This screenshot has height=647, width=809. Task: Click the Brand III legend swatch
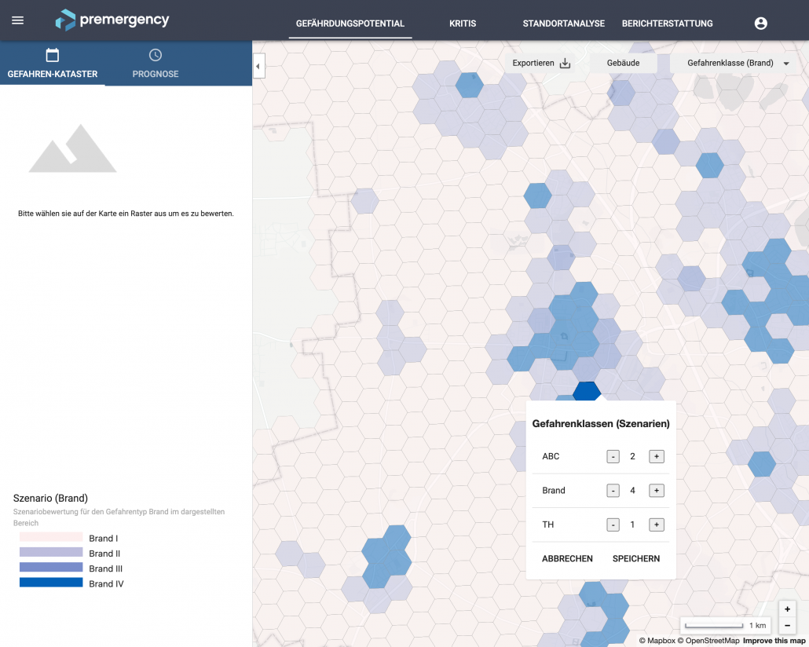(x=51, y=568)
